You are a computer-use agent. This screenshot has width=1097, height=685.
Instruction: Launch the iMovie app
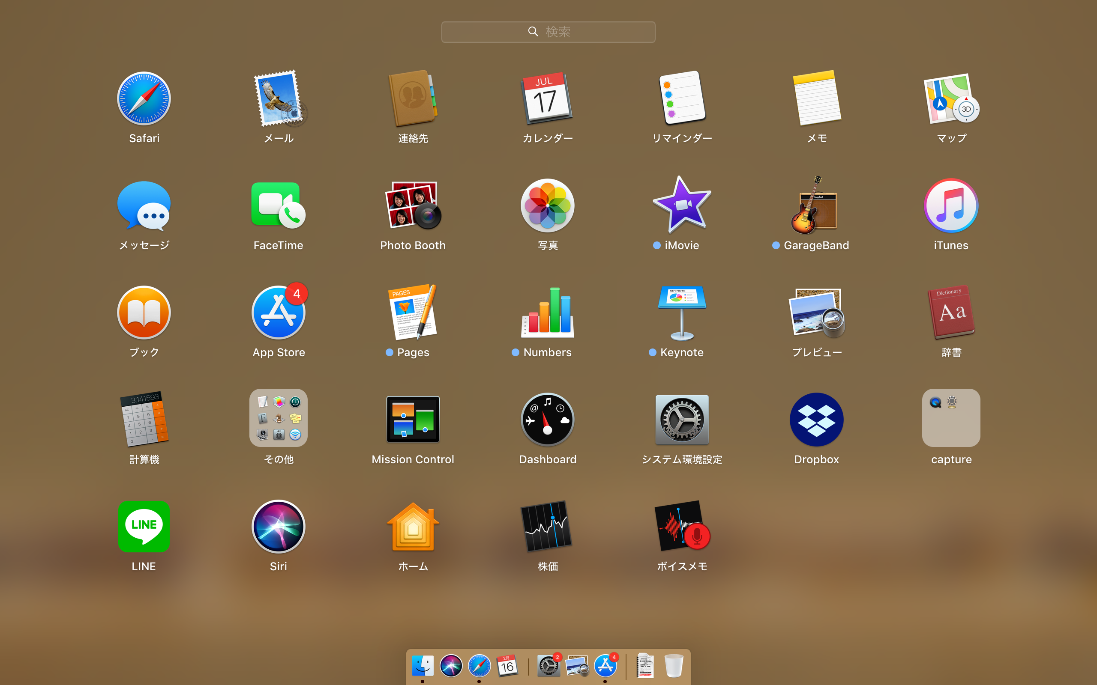pyautogui.click(x=681, y=205)
